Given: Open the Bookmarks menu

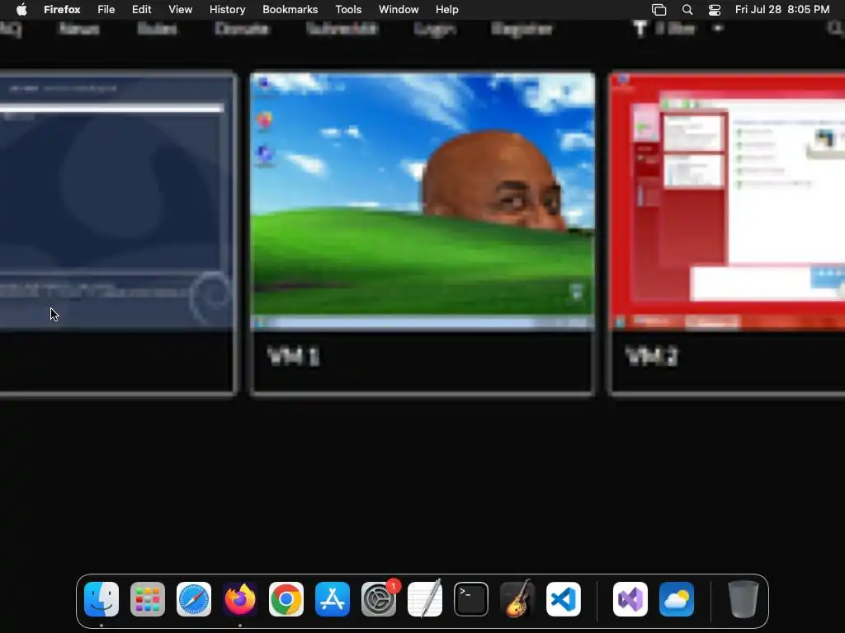Looking at the screenshot, I should coord(290,9).
